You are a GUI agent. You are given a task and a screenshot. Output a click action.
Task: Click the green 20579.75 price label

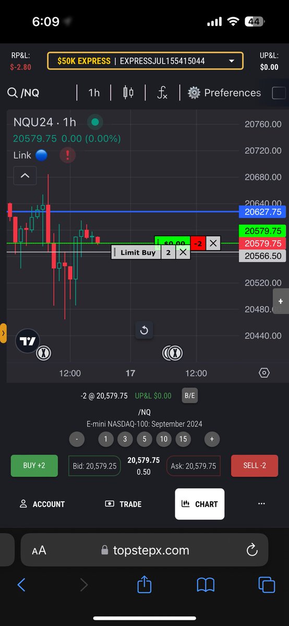click(x=262, y=231)
